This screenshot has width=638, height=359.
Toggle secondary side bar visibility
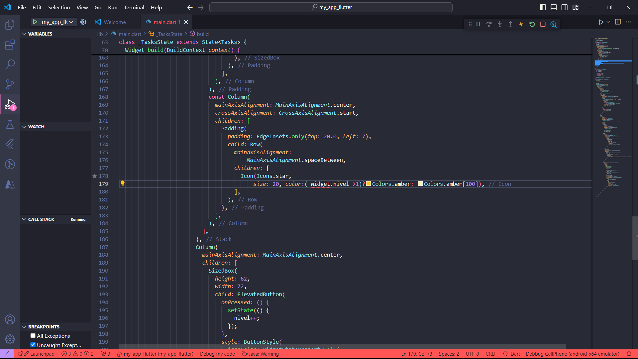(565, 7)
